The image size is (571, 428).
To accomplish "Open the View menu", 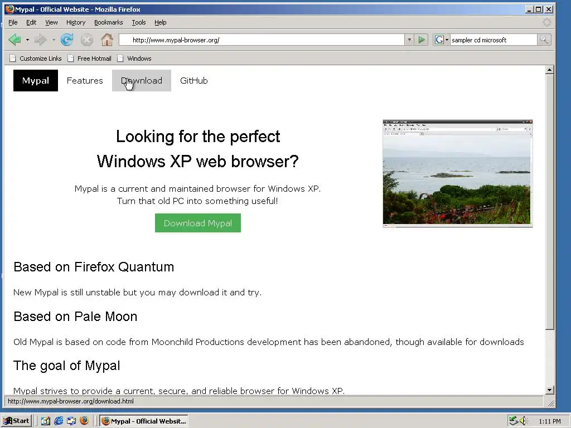I will pos(51,22).
